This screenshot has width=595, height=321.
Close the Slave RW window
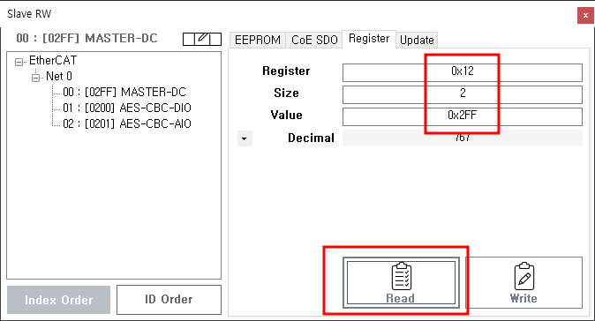pyautogui.click(x=585, y=16)
